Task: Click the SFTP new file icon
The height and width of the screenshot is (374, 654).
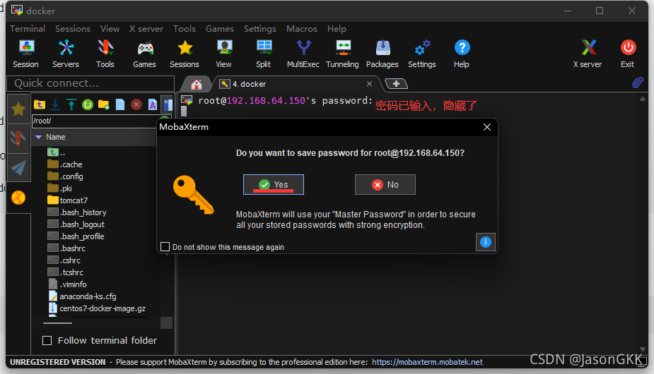Action: tap(120, 104)
